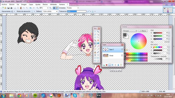Viewport: 175px width, 98px height.
Task: Click the open image thumbnail at top right
Action: [x=168, y=10]
